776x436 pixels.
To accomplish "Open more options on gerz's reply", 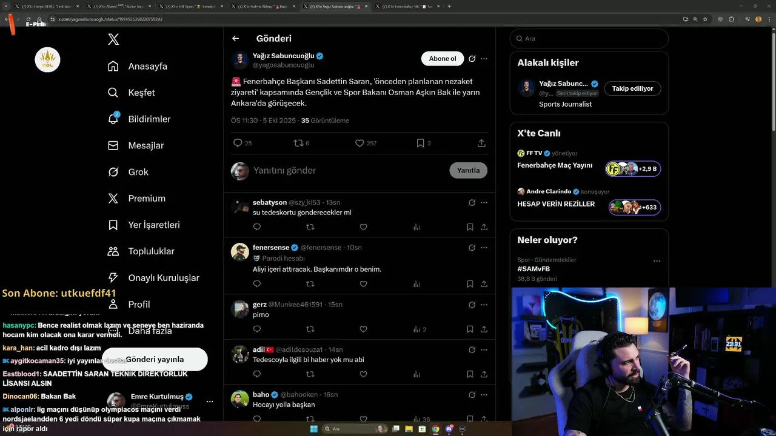I will (x=484, y=305).
